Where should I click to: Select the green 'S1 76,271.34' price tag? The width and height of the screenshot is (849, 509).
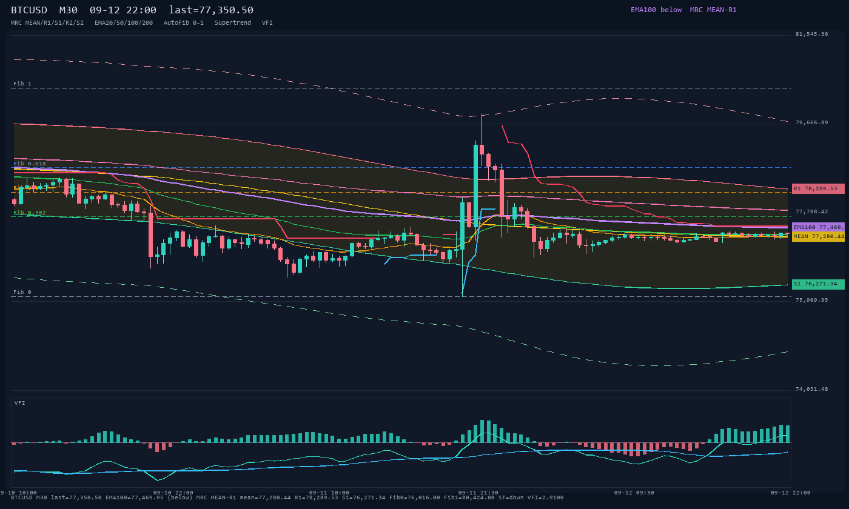818,284
